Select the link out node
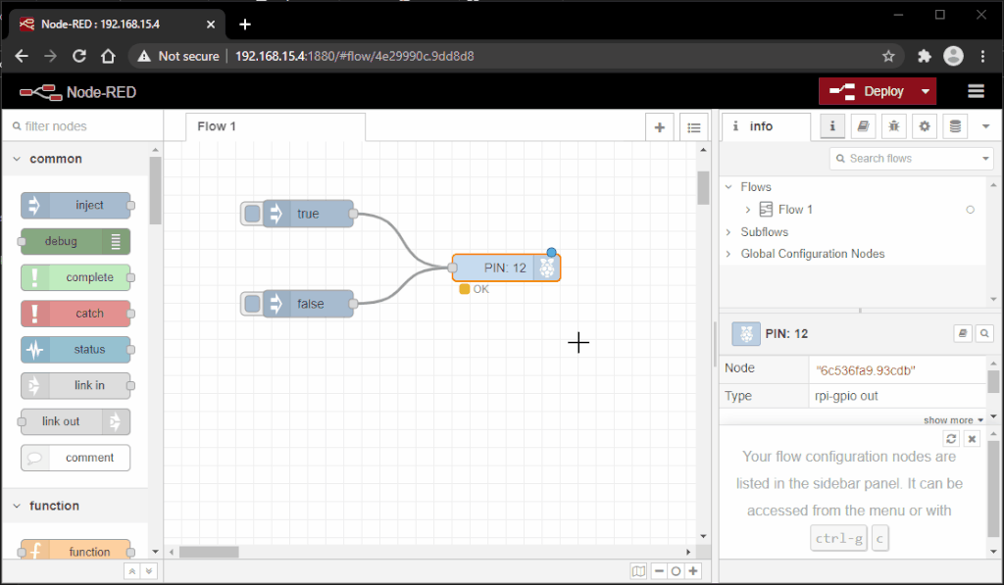Image resolution: width=1004 pixels, height=585 pixels. [75, 421]
